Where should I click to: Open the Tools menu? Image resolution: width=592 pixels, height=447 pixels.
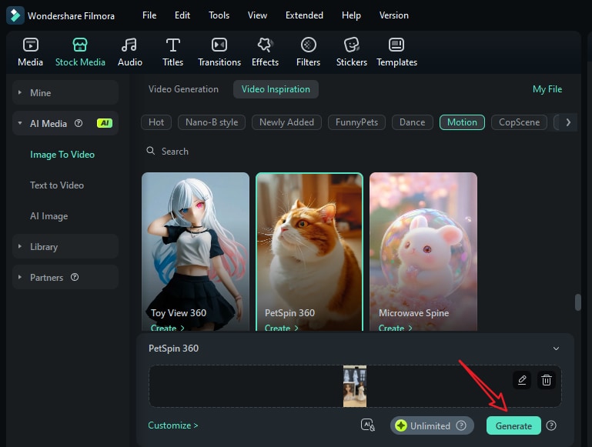point(219,15)
